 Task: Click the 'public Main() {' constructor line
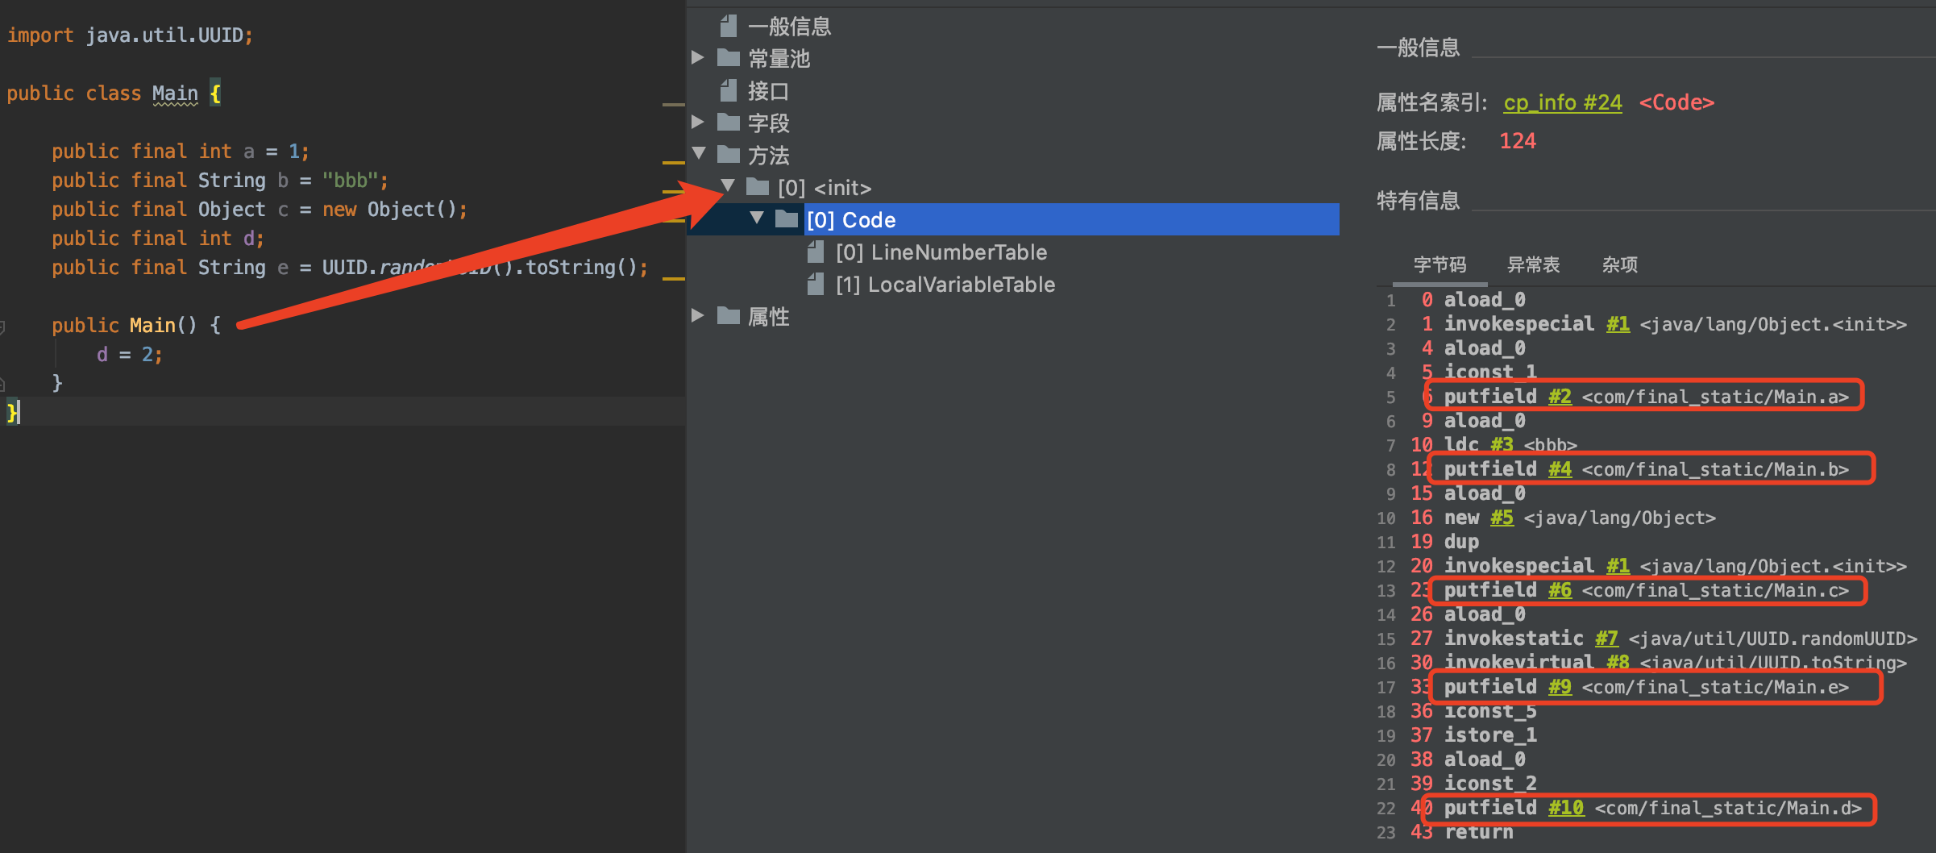pyautogui.click(x=136, y=326)
